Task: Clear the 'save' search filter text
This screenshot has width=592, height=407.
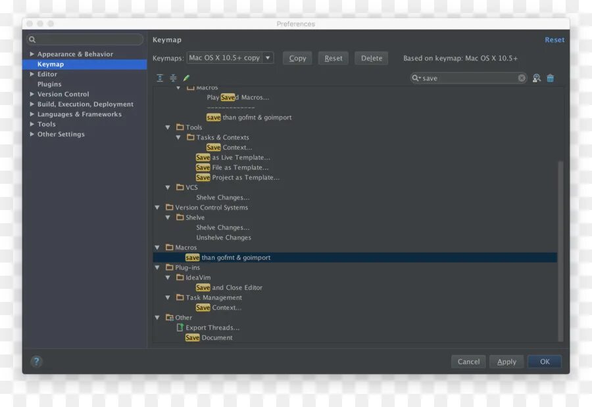Action: coord(522,78)
